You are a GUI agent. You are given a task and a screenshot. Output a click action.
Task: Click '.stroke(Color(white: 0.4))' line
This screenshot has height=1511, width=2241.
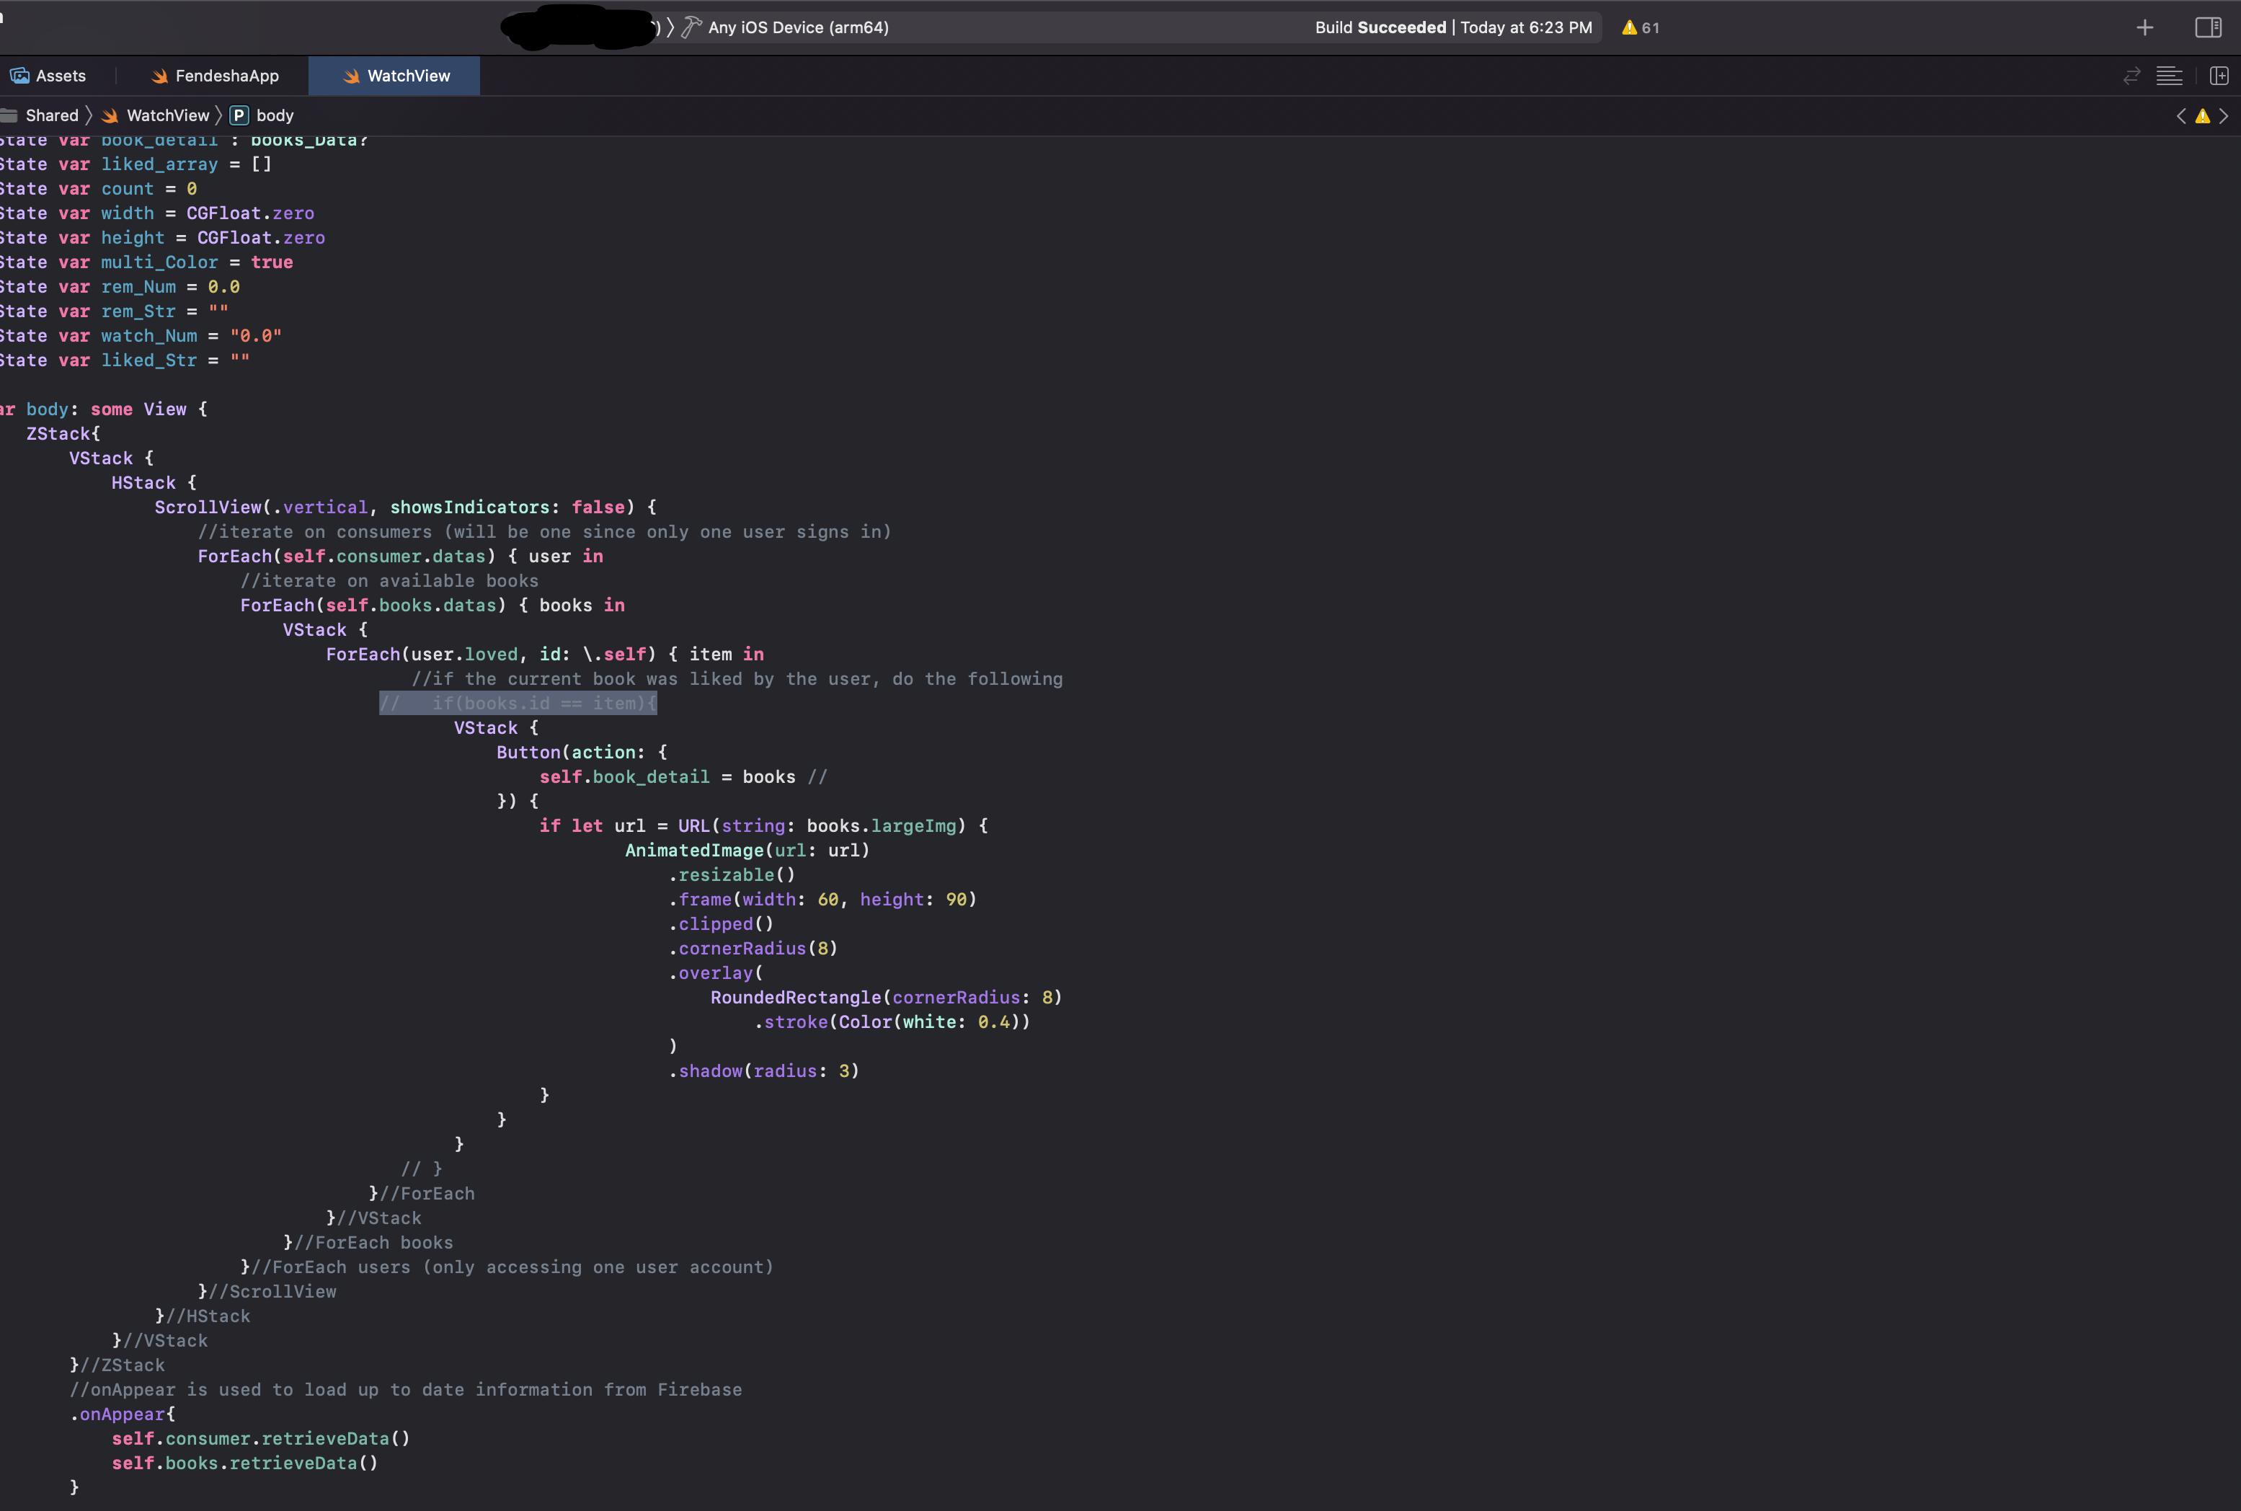click(892, 1022)
